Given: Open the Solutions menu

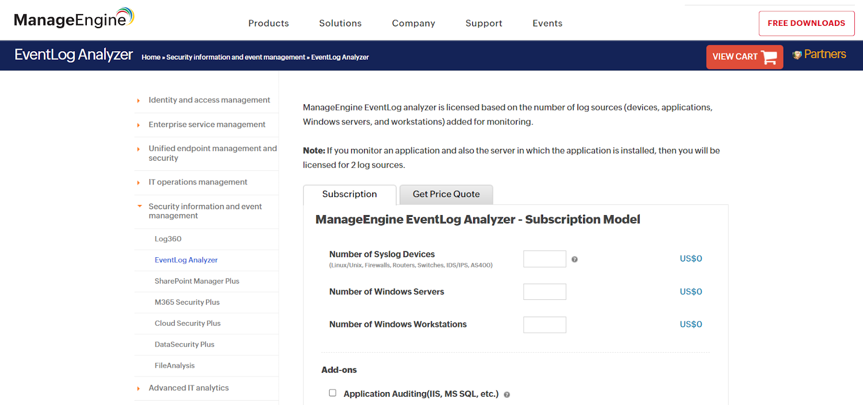Looking at the screenshot, I should (340, 23).
